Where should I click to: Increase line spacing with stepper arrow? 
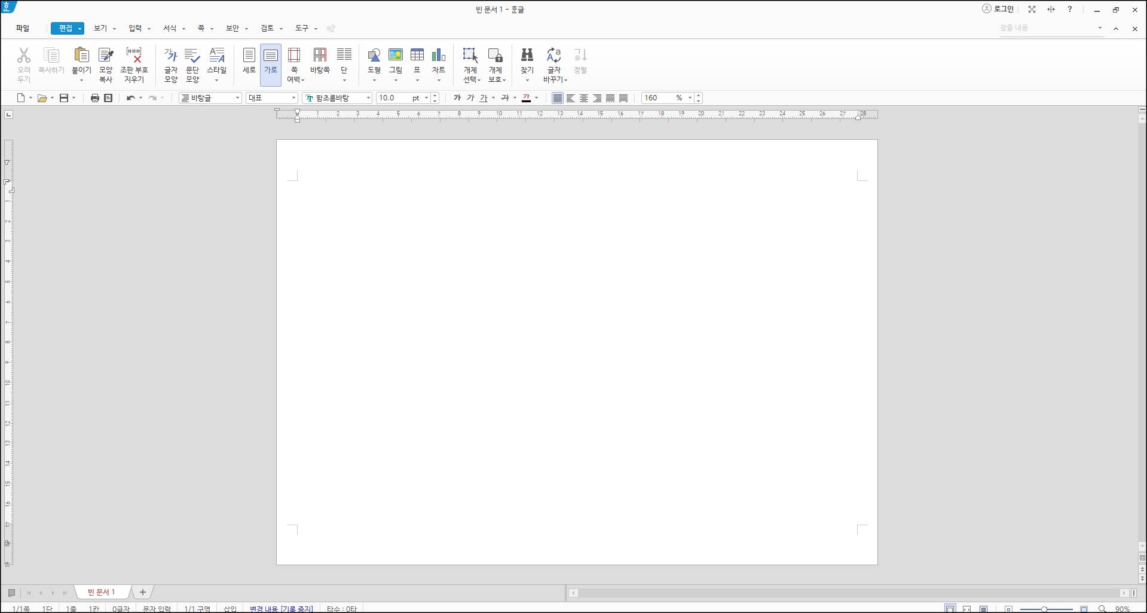point(698,96)
